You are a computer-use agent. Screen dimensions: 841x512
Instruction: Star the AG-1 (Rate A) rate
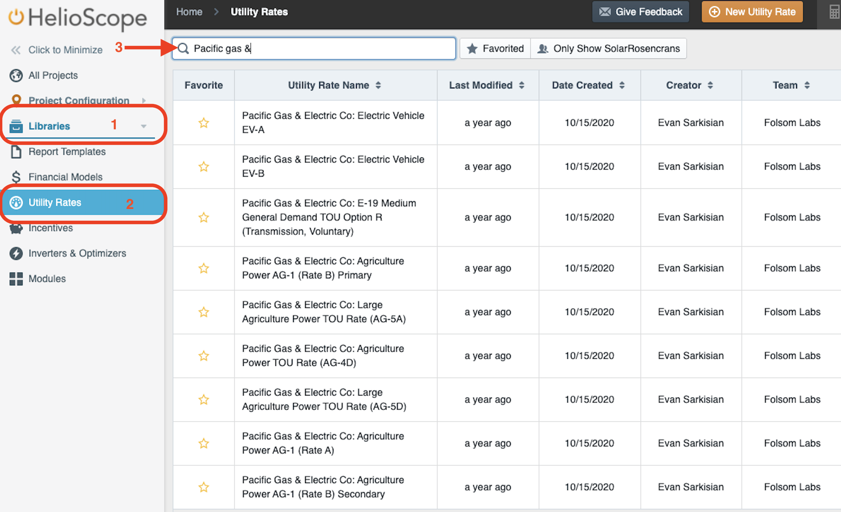pyautogui.click(x=204, y=443)
